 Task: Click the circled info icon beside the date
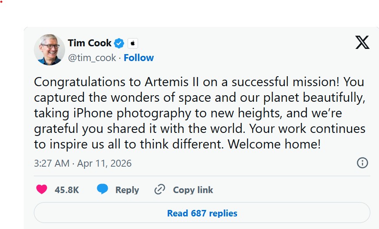point(362,163)
